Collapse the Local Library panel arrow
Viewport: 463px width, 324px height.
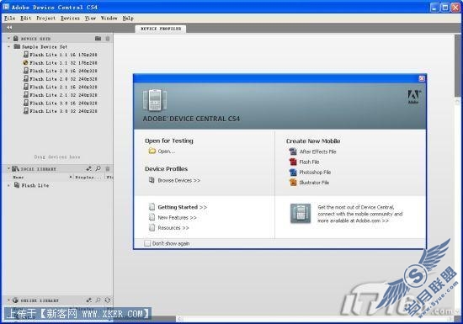click(8, 168)
